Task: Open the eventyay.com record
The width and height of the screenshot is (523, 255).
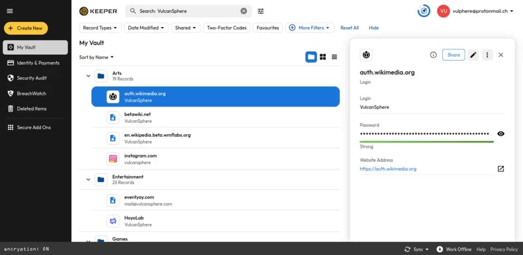Action: [216, 201]
